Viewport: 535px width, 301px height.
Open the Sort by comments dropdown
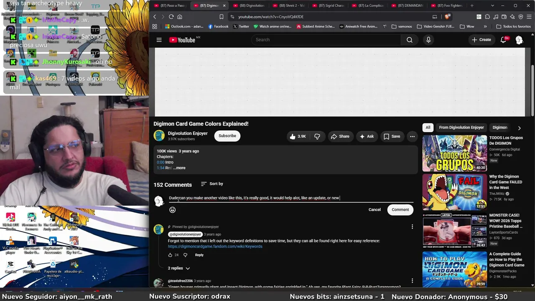tap(212, 184)
